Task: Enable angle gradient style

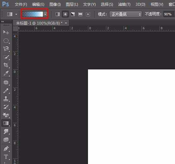Action: point(73,14)
